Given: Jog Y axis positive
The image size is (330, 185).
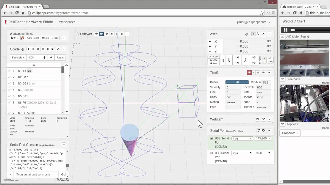Looking at the screenshot, I should click(x=237, y=58).
